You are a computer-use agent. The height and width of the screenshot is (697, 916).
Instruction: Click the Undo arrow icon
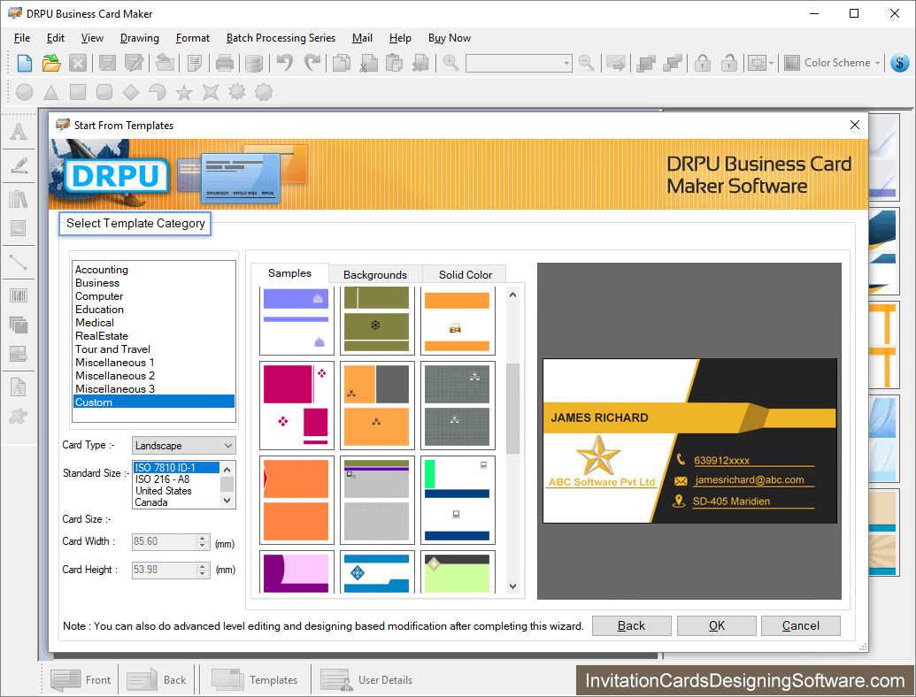(x=285, y=63)
